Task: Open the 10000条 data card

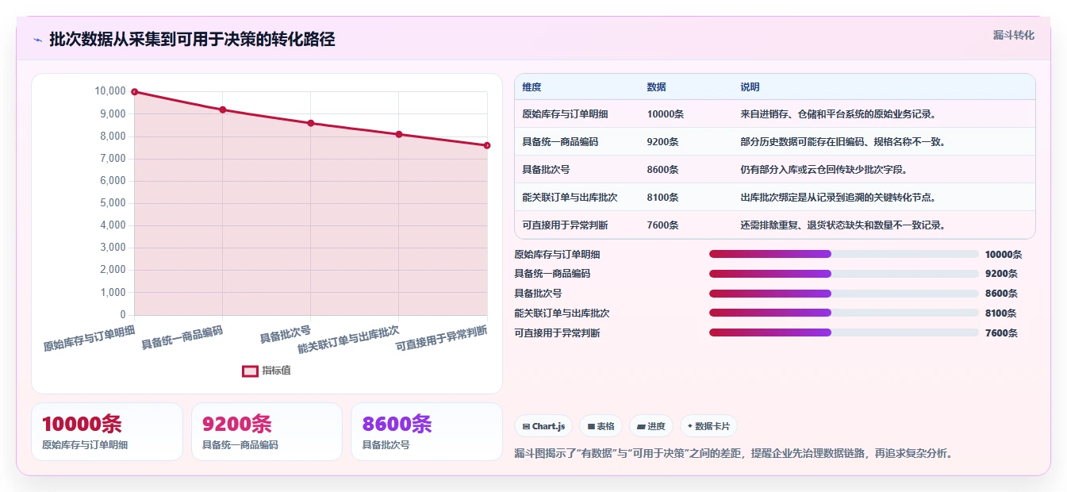Action: click(x=106, y=432)
